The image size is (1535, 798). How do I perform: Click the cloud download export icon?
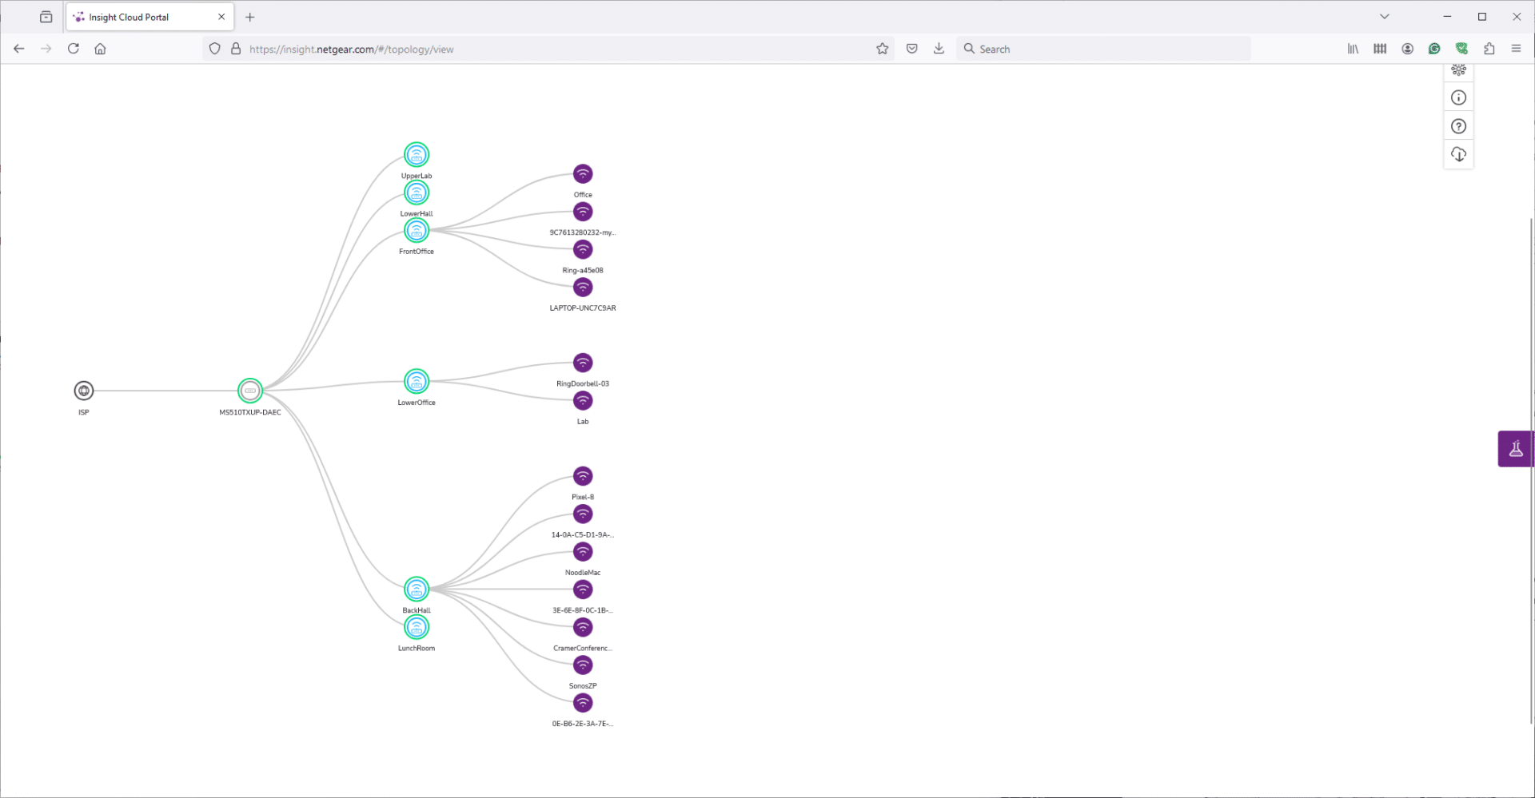point(1459,154)
